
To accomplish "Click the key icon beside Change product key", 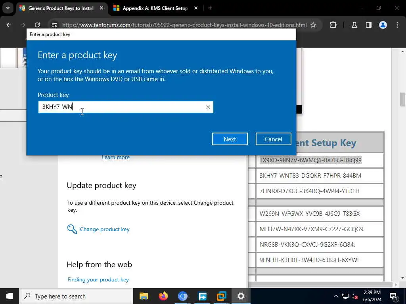I will [x=72, y=229].
